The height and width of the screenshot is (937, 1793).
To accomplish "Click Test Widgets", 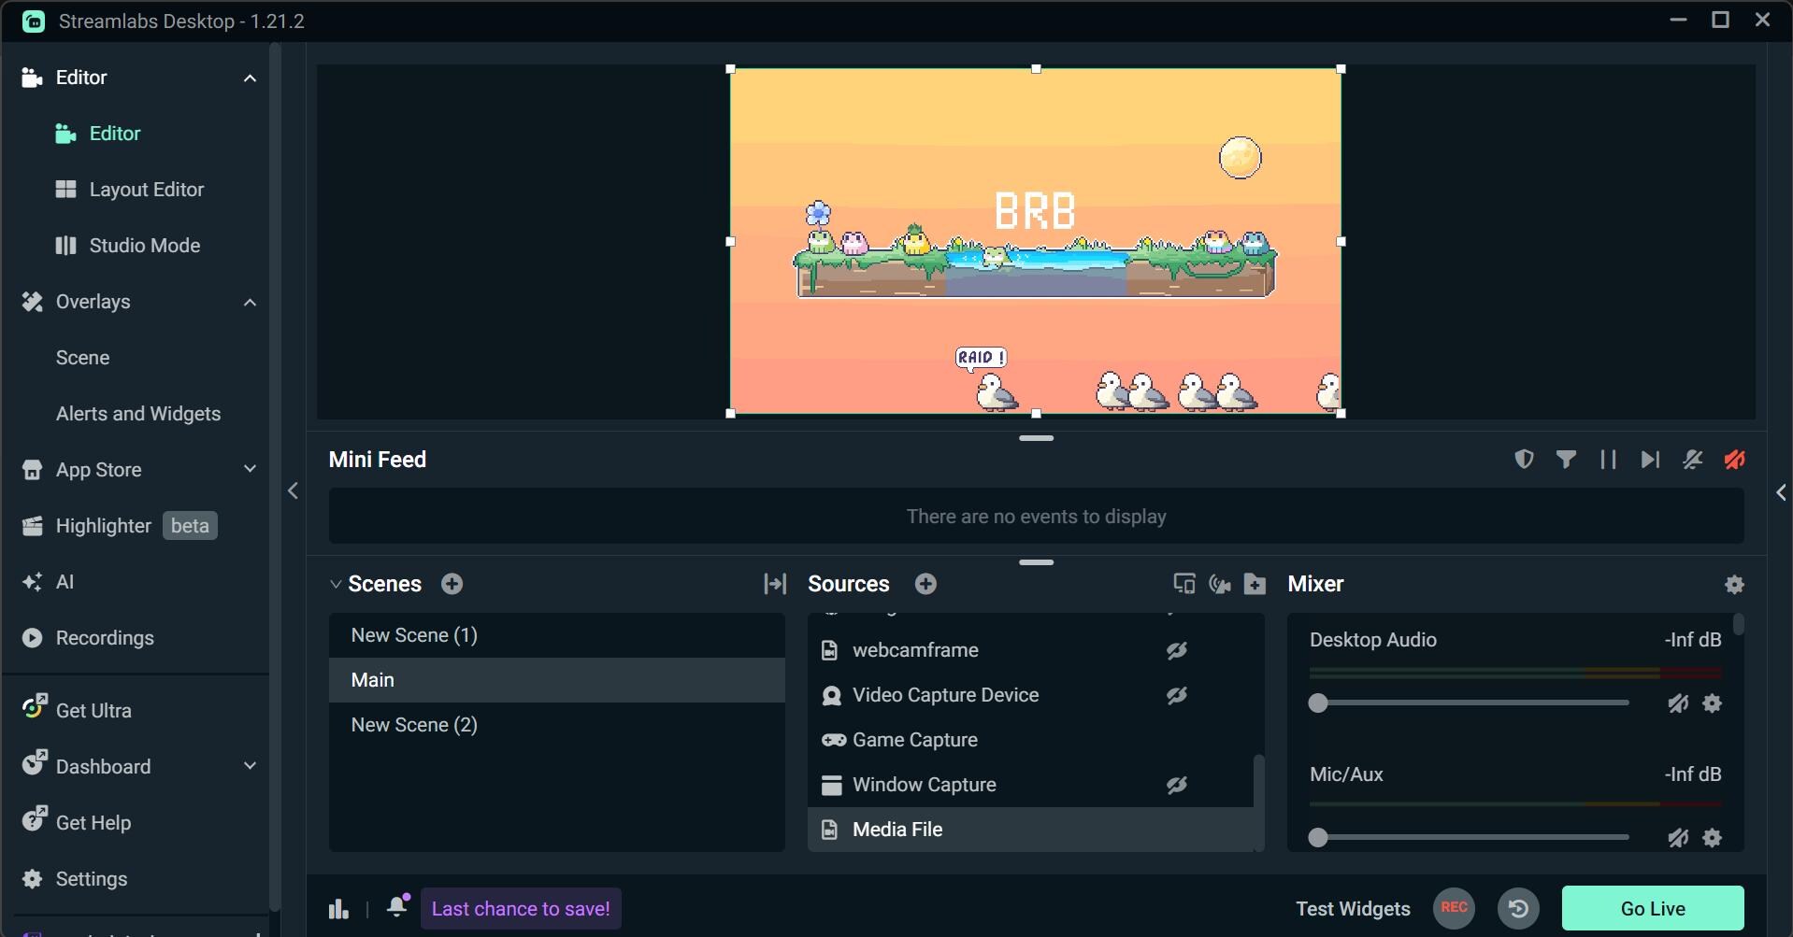I will click(x=1353, y=909).
